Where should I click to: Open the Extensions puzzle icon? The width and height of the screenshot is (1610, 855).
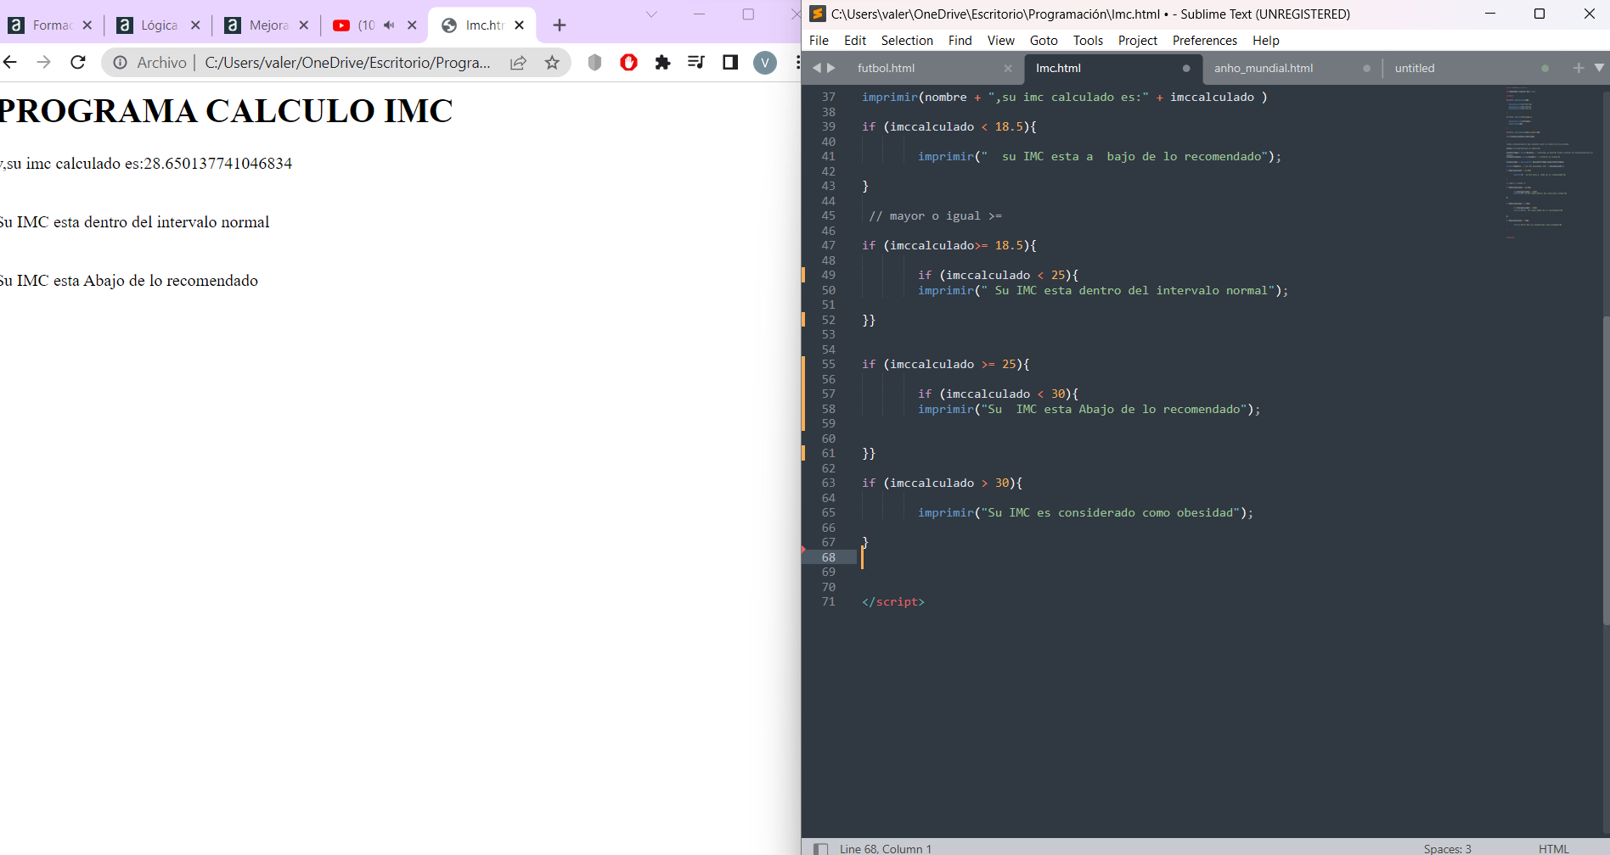point(662,62)
